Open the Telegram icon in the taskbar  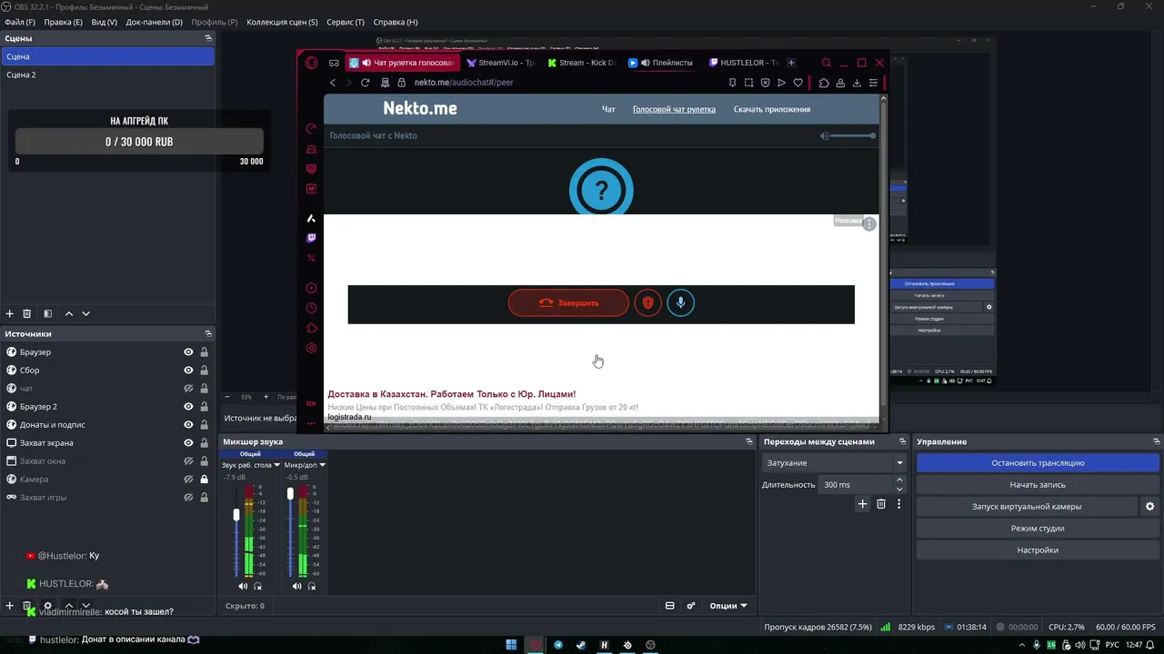tap(558, 645)
